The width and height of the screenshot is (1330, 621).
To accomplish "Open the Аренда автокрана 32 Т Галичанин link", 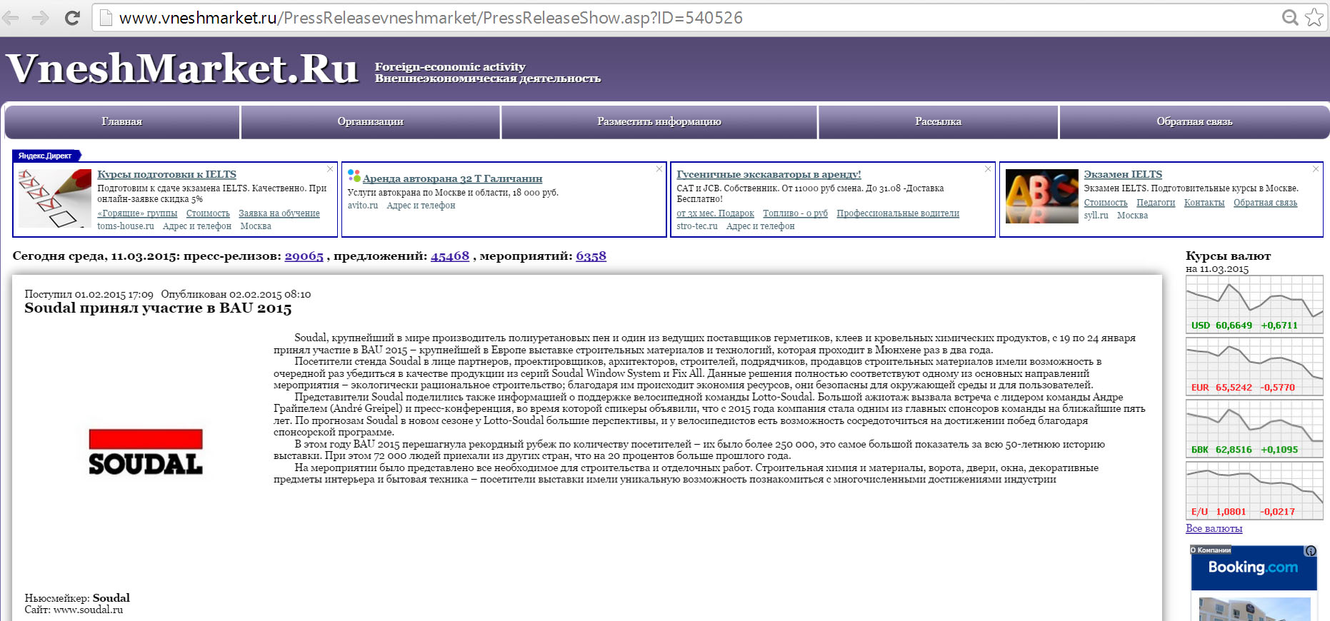I will [452, 178].
